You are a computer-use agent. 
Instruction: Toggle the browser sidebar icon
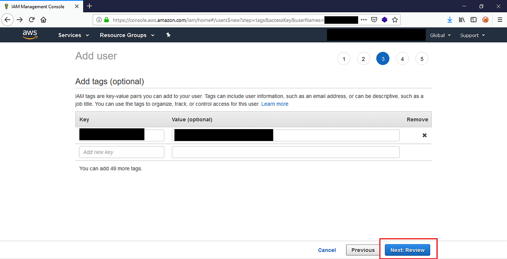[473, 19]
